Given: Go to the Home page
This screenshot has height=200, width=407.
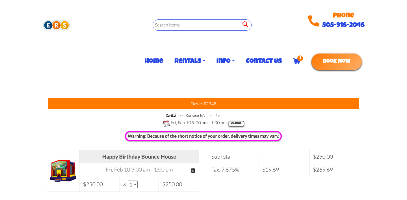Looking at the screenshot, I should click(x=154, y=61).
